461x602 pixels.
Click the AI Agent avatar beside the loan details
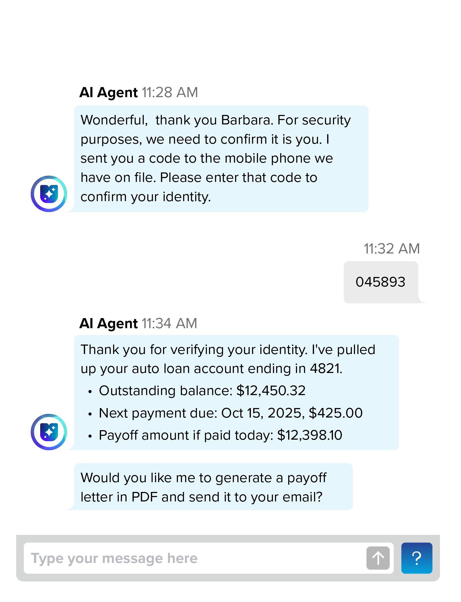(49, 432)
